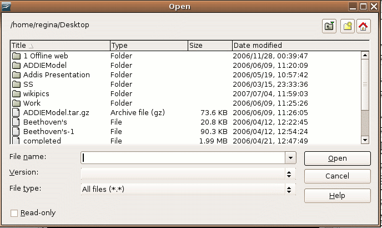The image size is (382, 228).
Task: Sort files by Title column header
Action: click(x=60, y=46)
